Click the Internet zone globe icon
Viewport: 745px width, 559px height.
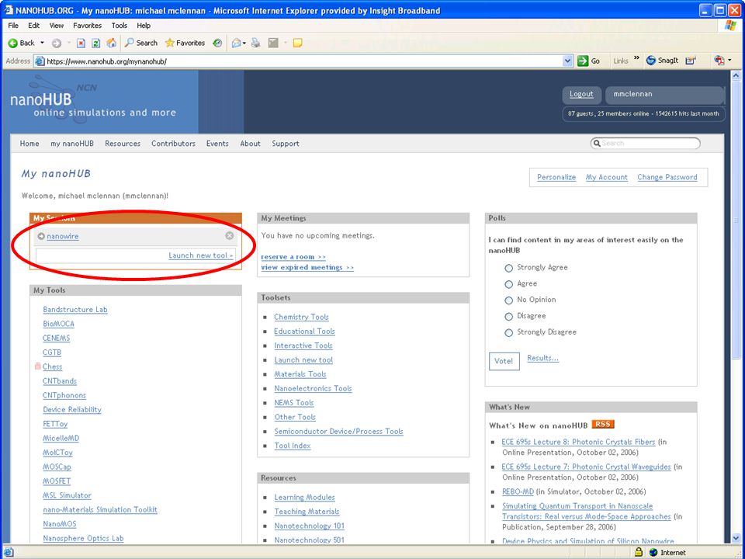653,552
